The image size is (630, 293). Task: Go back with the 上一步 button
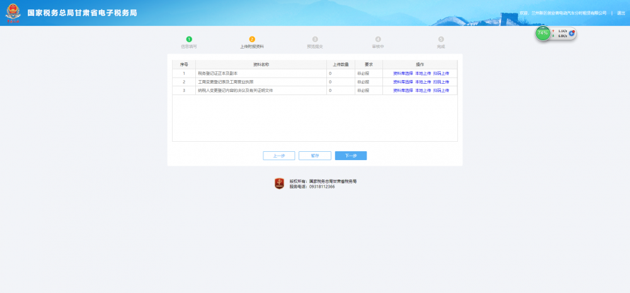point(279,156)
